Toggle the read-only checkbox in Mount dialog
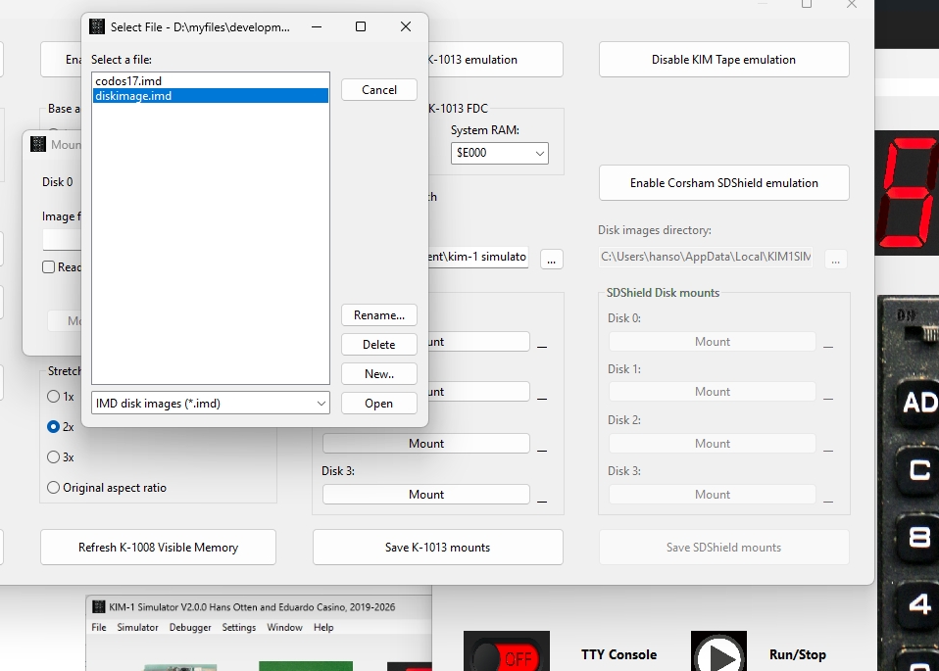This screenshot has height=671, width=939. click(48, 267)
